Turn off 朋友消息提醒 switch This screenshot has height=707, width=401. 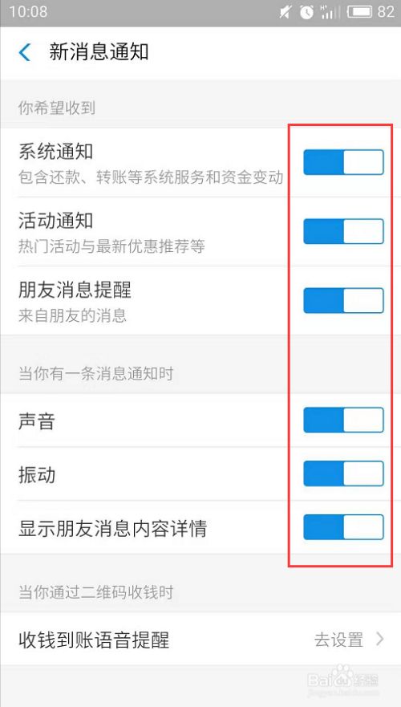(343, 300)
